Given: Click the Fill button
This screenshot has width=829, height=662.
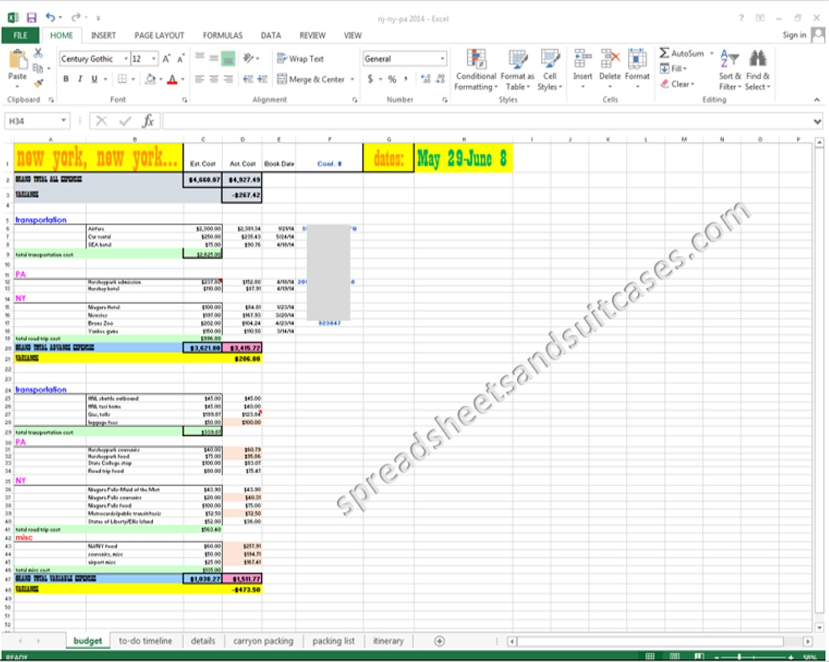Looking at the screenshot, I should click(x=673, y=69).
